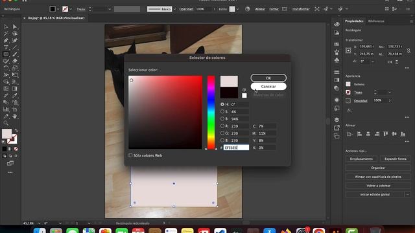Click the Recolor Artwork wheel icon
415x233 pixels.
[x=247, y=9]
